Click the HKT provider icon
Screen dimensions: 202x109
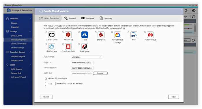[134, 35]
